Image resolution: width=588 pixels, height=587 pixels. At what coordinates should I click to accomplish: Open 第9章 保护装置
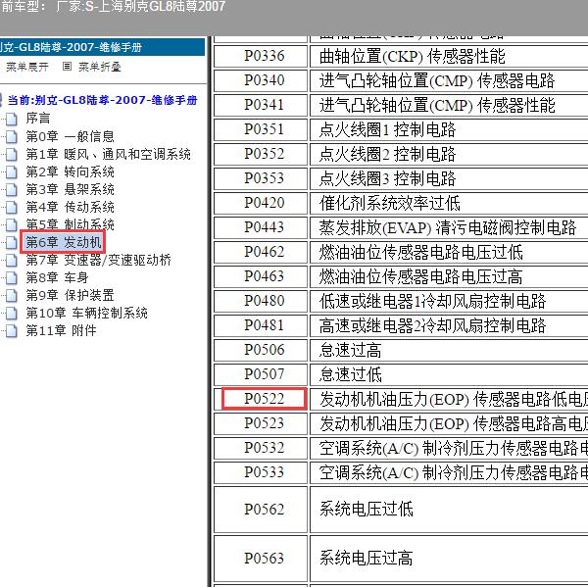pyautogui.click(x=70, y=295)
